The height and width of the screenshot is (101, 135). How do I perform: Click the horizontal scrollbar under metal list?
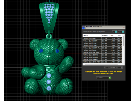102,64
